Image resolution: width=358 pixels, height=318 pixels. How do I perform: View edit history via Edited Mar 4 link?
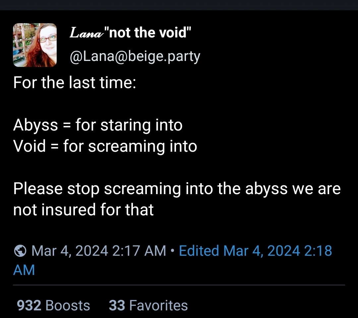(x=255, y=251)
